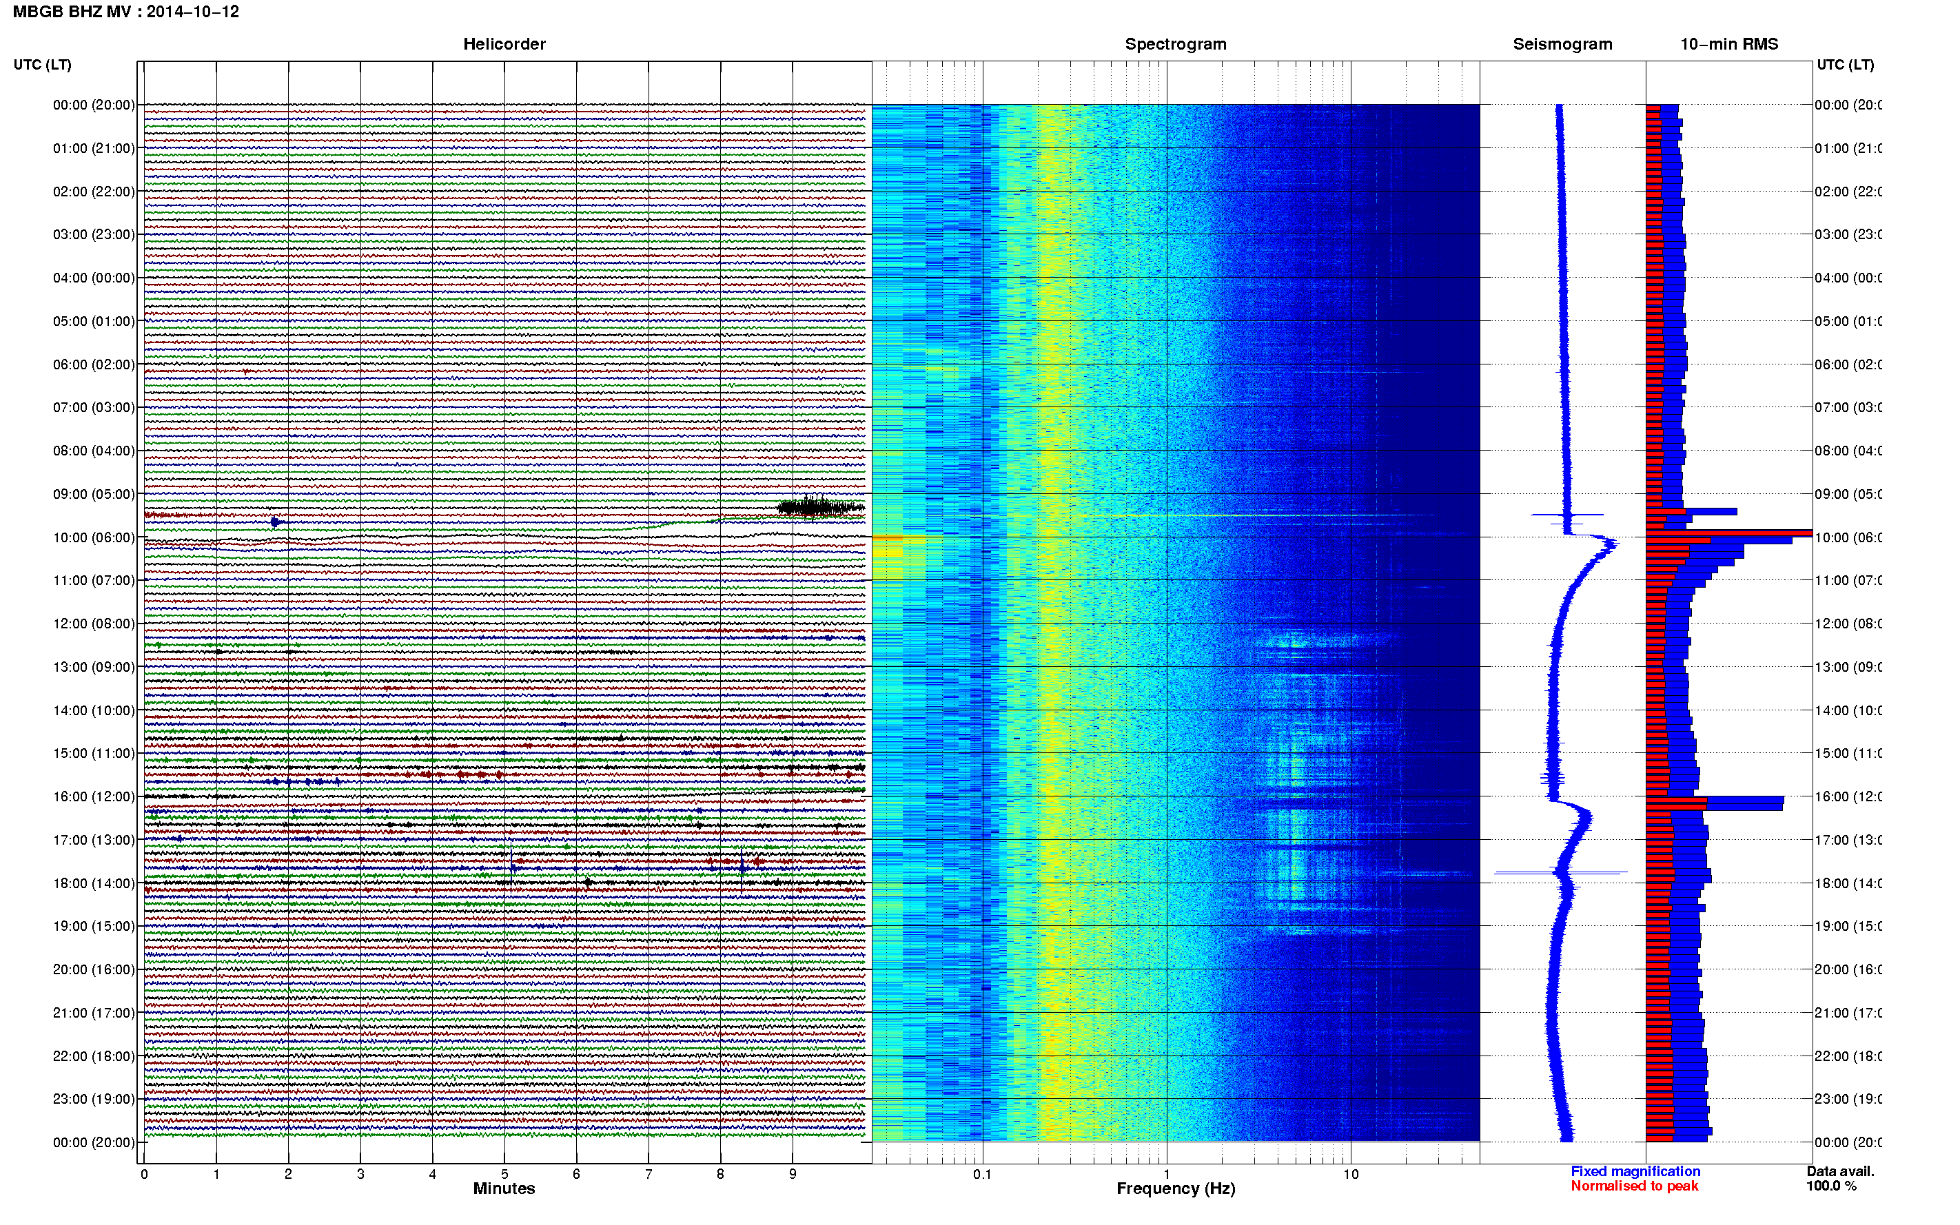Screen dimensions: 1960x1225
Task: Click the left time label '19:00 (15:00)'
Action: (x=94, y=927)
